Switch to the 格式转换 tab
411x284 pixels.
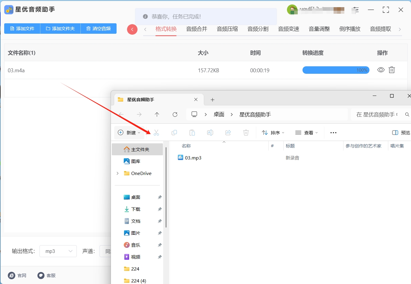[166, 29]
